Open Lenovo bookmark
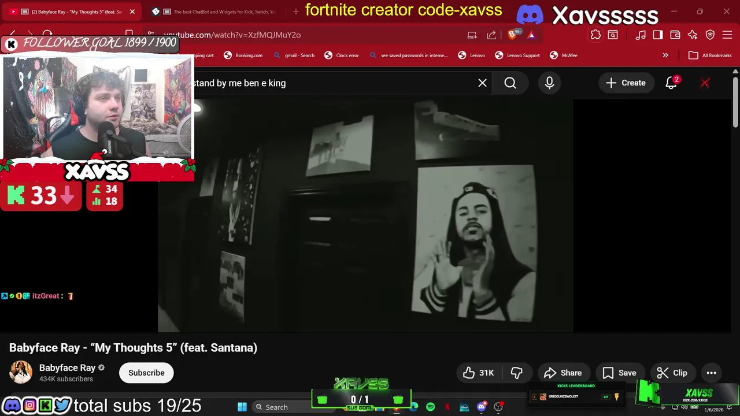Image resolution: width=740 pixels, height=416 pixels. [x=471, y=55]
